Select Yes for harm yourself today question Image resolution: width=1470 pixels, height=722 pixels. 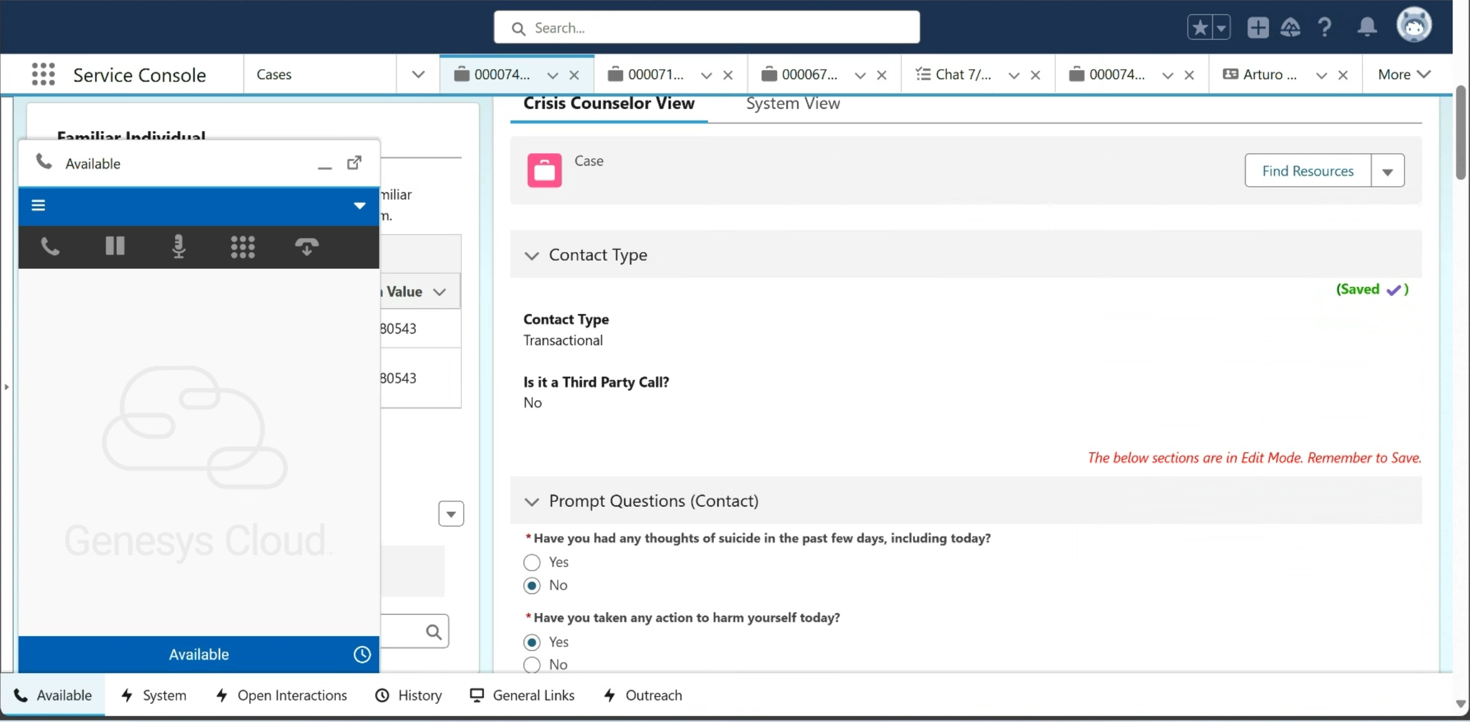(x=532, y=642)
